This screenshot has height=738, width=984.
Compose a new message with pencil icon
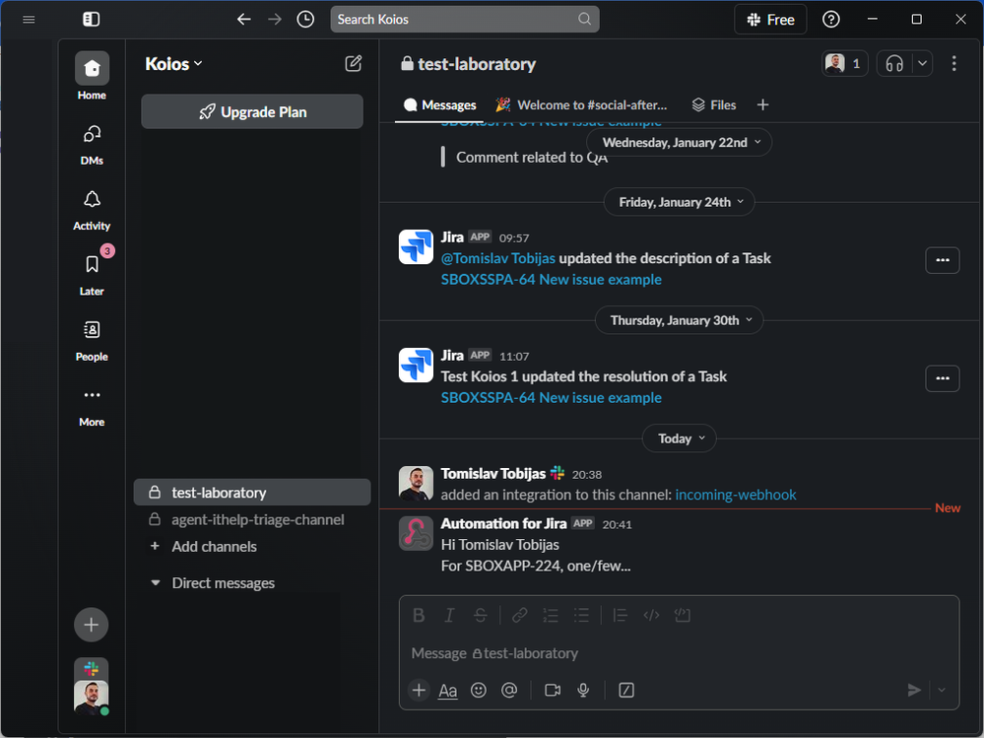coord(354,63)
